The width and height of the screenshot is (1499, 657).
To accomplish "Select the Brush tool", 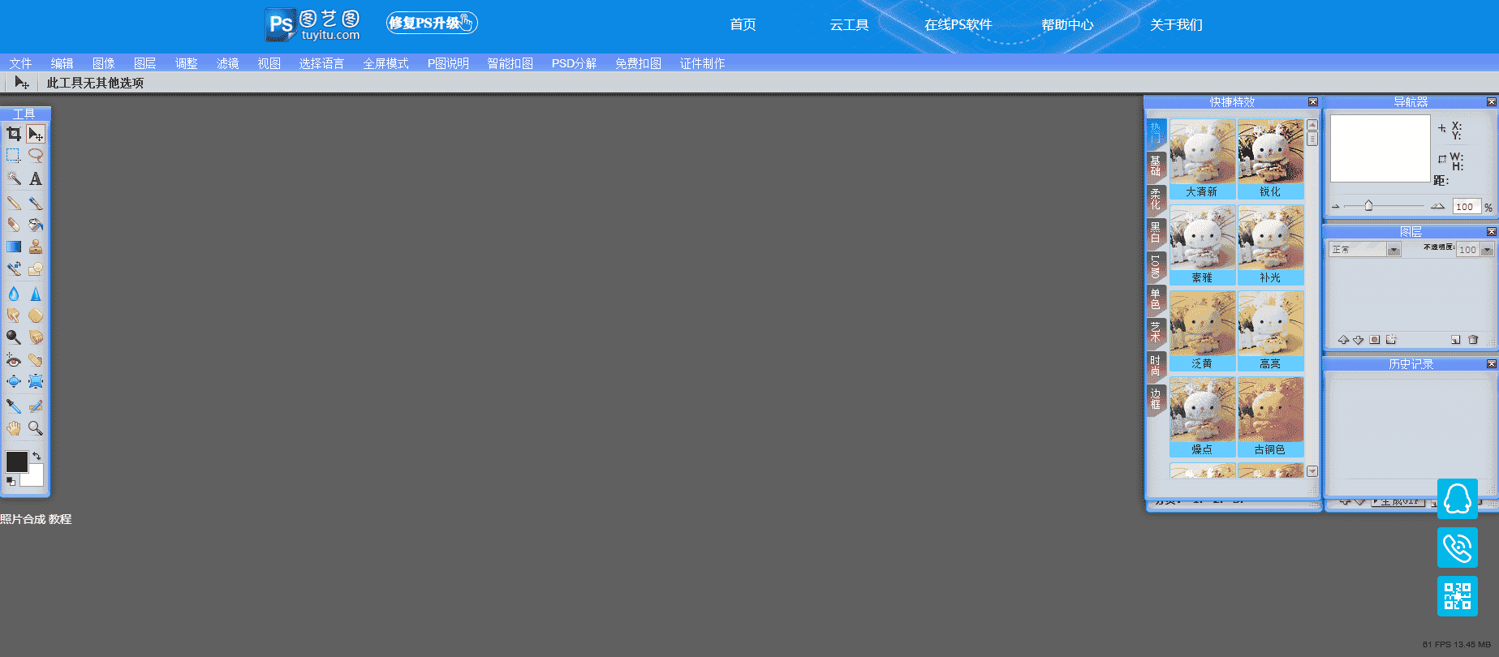I will pyautogui.click(x=36, y=203).
